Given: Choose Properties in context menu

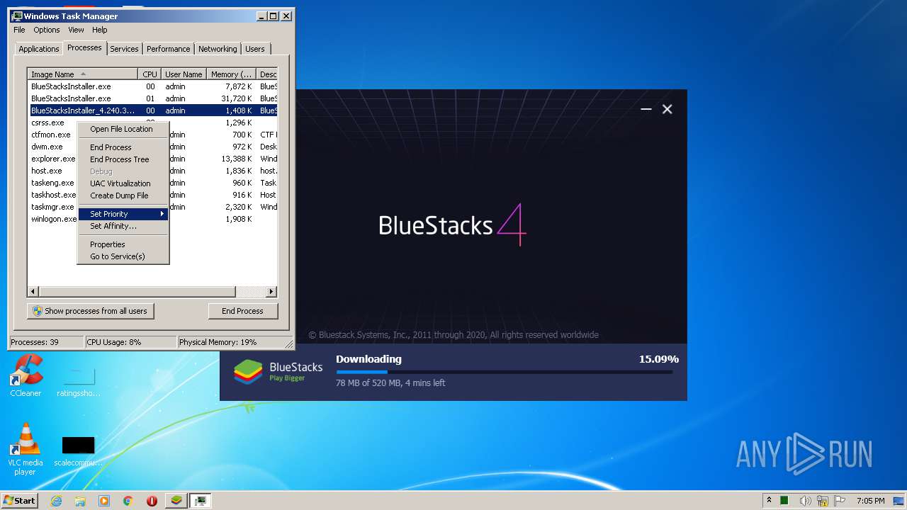Looking at the screenshot, I should click(123, 244).
